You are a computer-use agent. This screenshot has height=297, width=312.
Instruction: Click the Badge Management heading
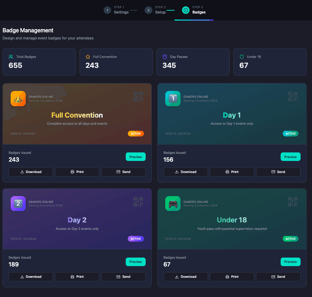[x=28, y=31]
